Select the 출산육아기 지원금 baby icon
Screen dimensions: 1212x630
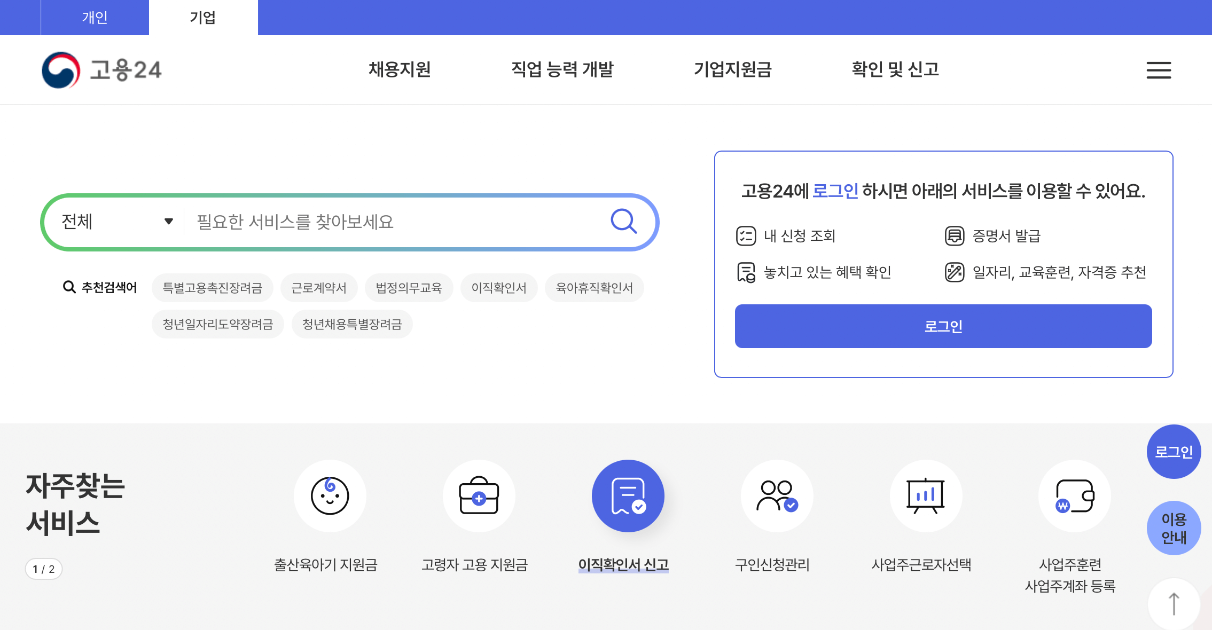click(x=330, y=495)
